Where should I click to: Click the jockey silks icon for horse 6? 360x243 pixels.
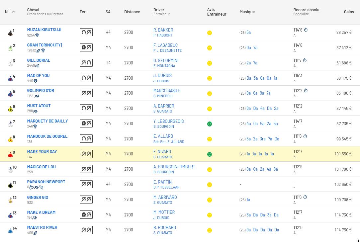pyautogui.click(x=10, y=109)
